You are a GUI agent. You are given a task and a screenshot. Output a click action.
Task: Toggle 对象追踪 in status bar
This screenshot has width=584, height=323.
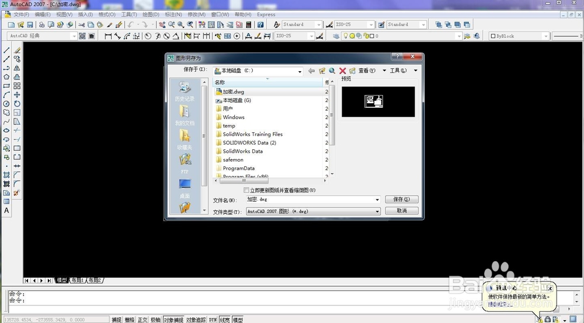pos(196,320)
